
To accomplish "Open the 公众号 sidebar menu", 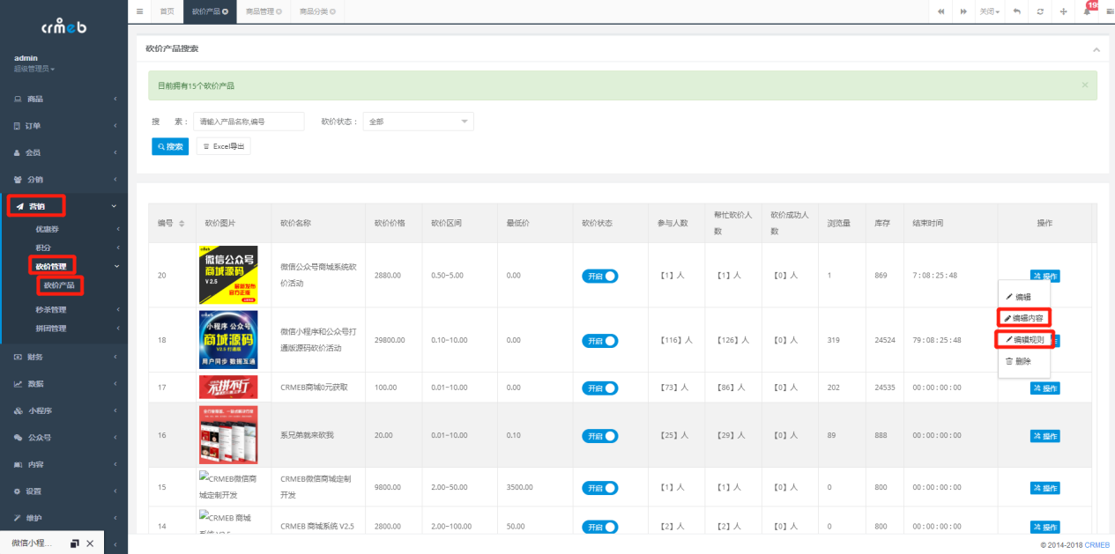I will pyautogui.click(x=63, y=437).
